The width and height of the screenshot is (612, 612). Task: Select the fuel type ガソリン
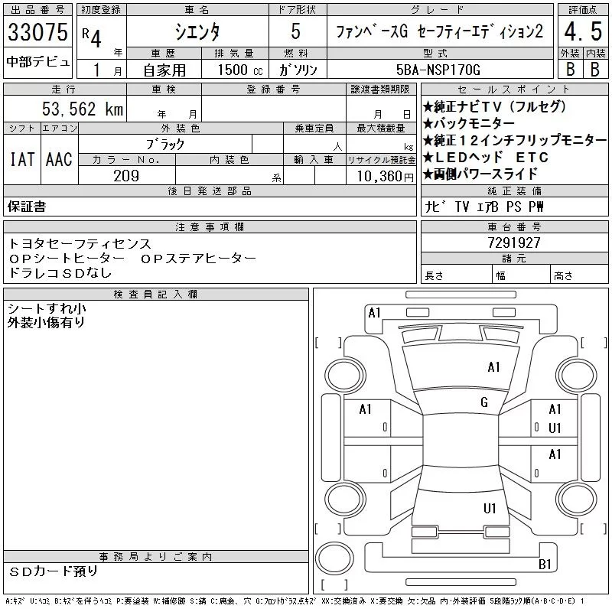pyautogui.click(x=298, y=70)
